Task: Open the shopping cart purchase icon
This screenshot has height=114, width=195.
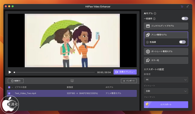Action: pyautogui.click(x=182, y=6)
